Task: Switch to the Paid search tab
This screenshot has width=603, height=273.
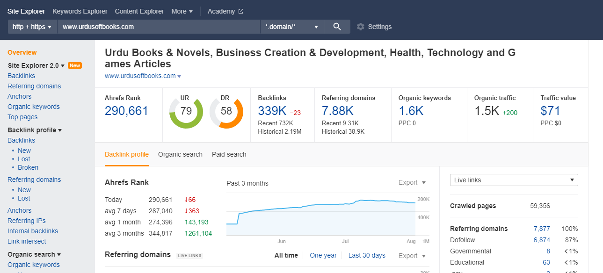Action: [x=229, y=154]
